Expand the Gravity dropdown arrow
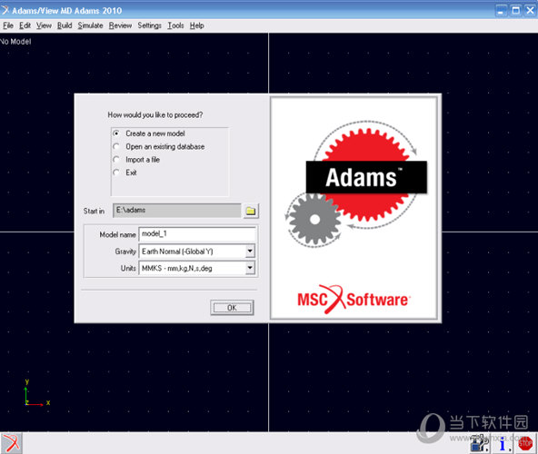Image resolution: width=538 pixels, height=454 pixels. 250,251
